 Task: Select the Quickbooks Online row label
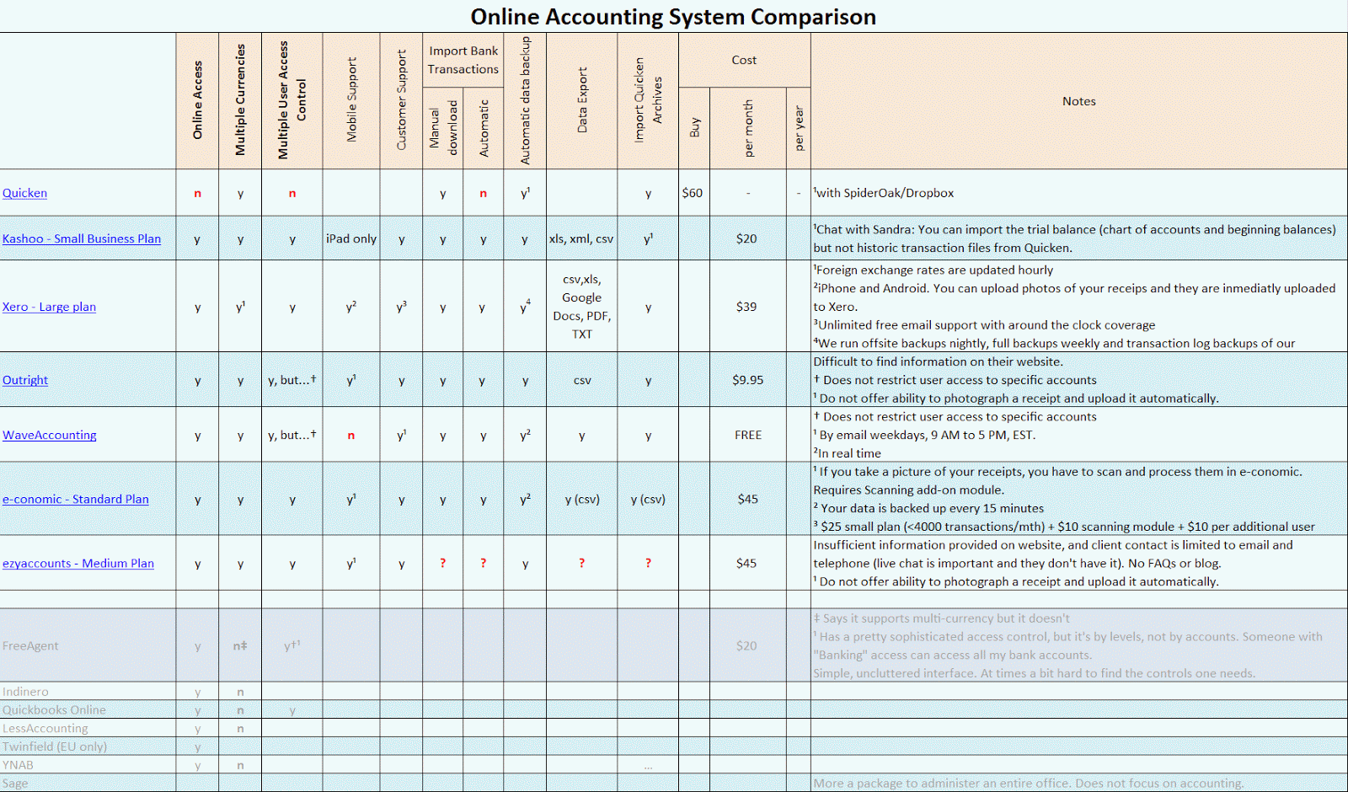coord(54,710)
